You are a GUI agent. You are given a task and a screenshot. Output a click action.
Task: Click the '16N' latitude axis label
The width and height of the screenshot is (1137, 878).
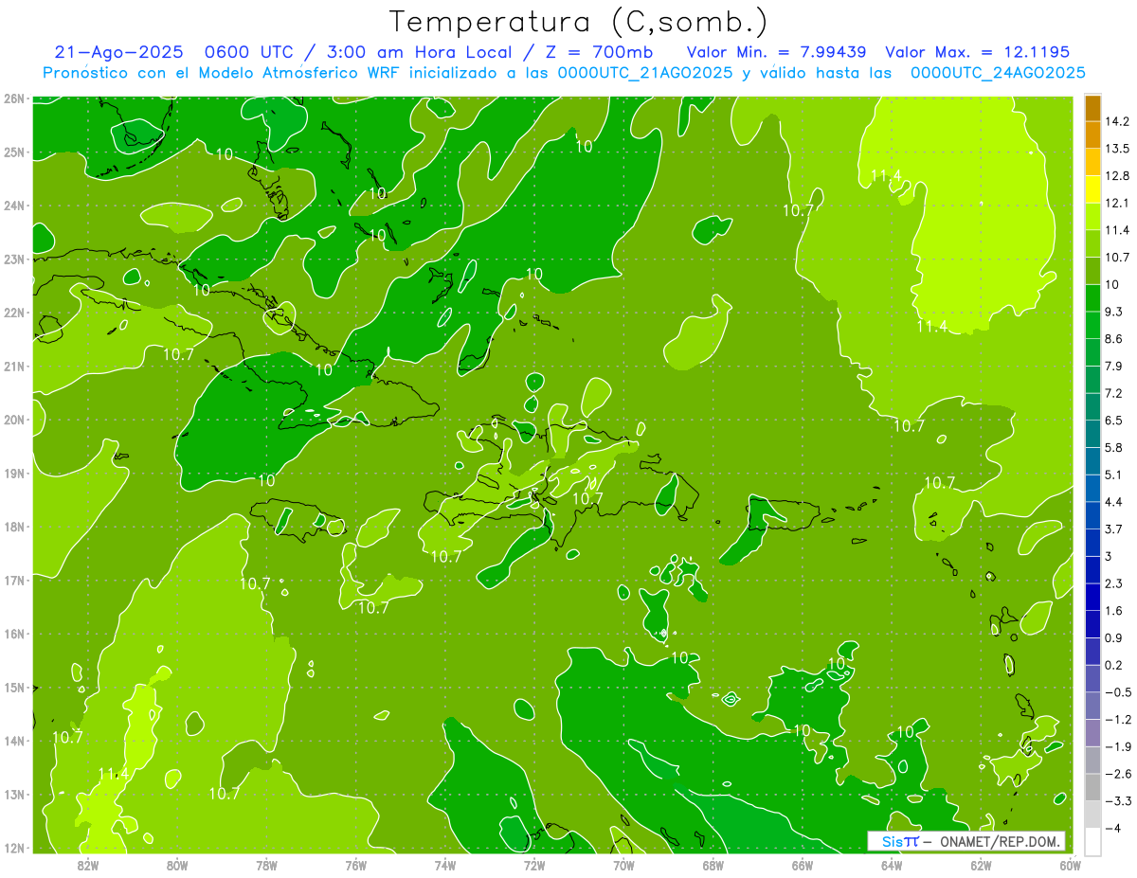tap(13, 634)
